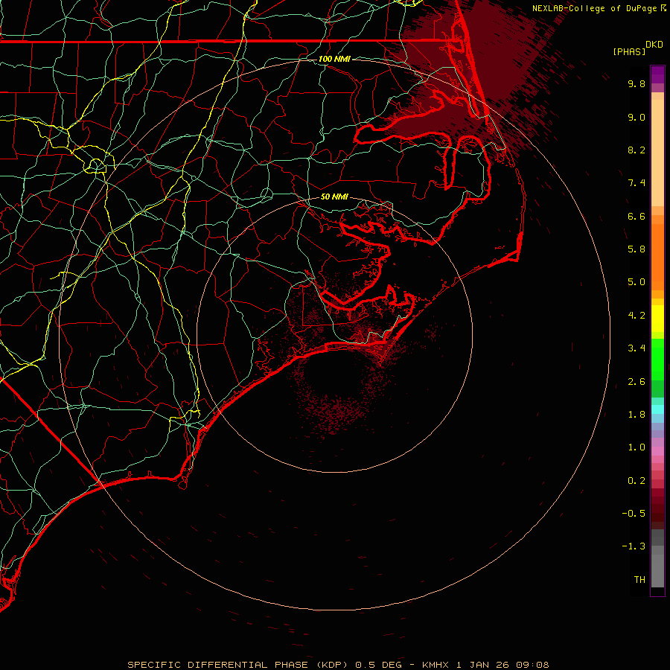This screenshot has height=670, width=670.
Task: Click the 5.8 value on the scale
Action: (x=636, y=249)
